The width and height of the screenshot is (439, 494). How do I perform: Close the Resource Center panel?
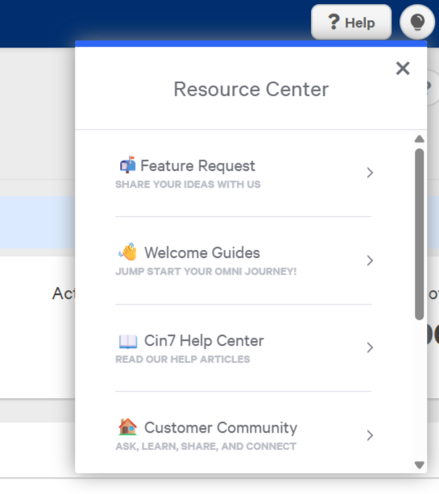[403, 68]
